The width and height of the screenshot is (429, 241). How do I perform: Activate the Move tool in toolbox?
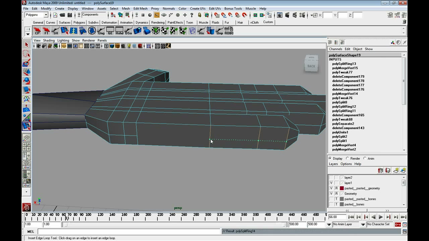26,72
